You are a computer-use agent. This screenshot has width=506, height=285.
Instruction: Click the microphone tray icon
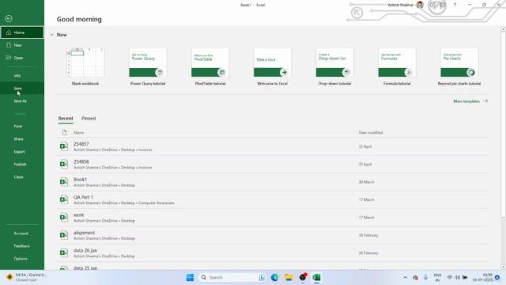(x=425, y=278)
